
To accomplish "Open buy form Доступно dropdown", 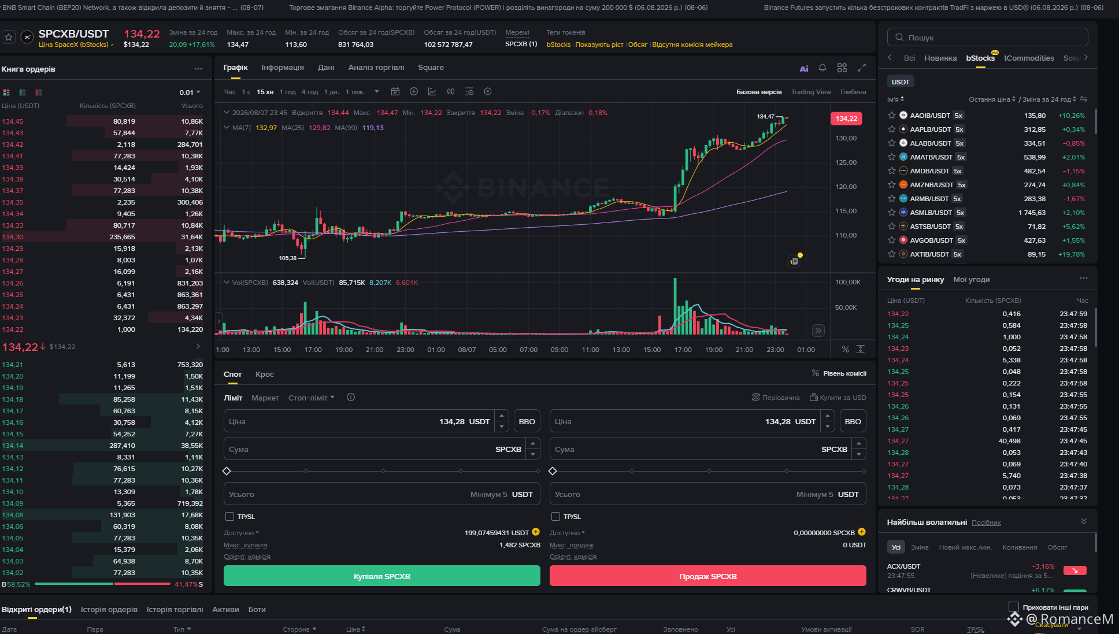I will (x=242, y=533).
